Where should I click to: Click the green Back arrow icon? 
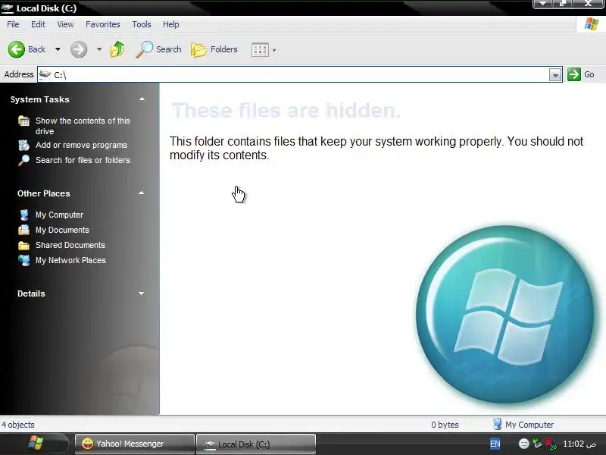coord(17,49)
